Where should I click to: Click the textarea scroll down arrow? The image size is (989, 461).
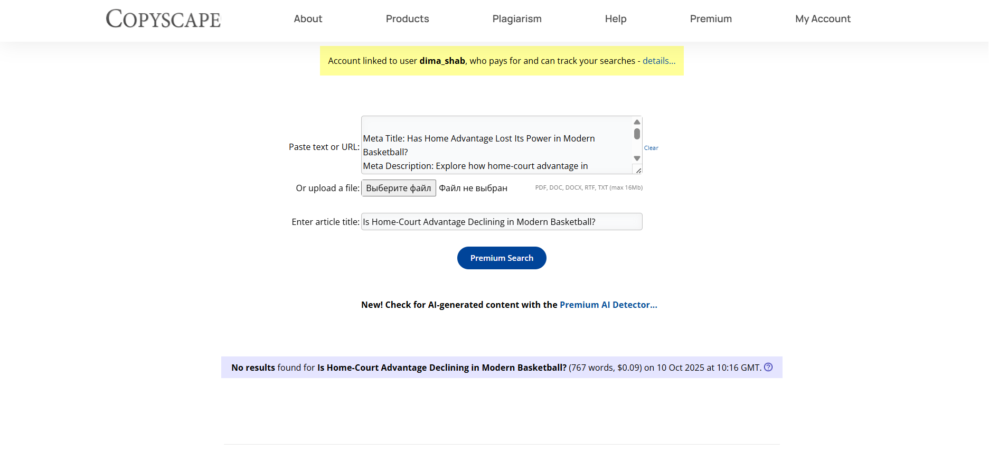point(637,158)
